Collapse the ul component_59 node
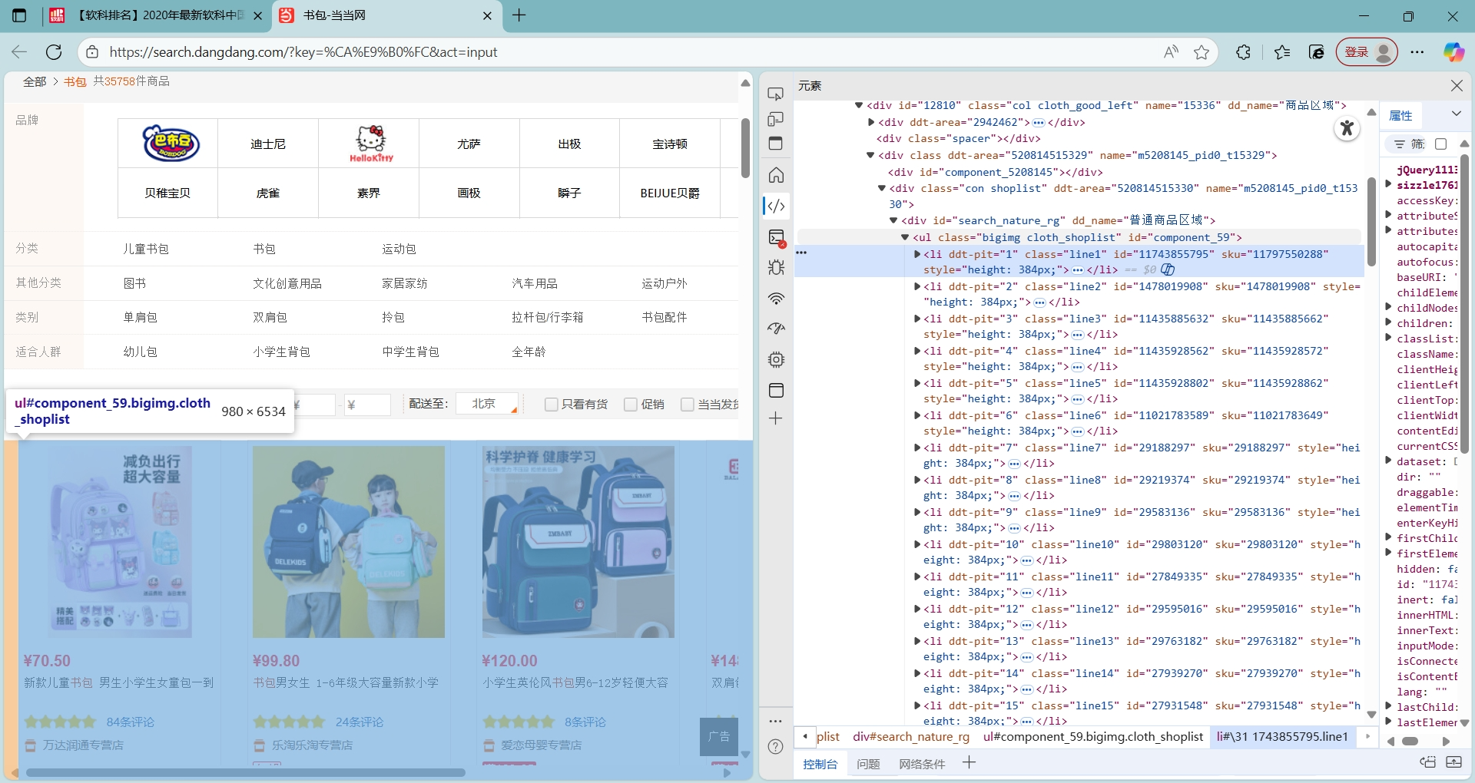 pyautogui.click(x=906, y=238)
